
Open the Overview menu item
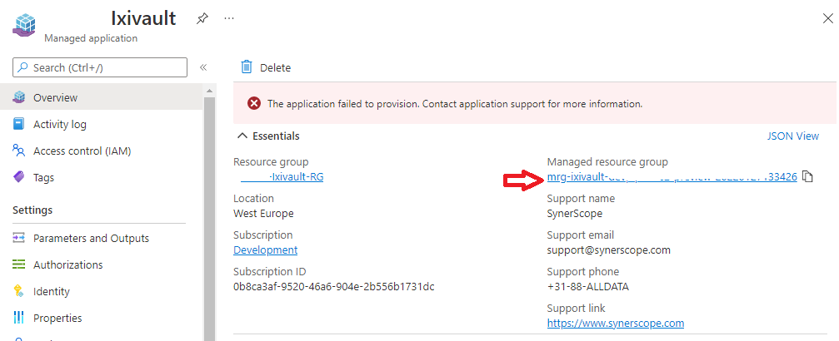pos(55,98)
